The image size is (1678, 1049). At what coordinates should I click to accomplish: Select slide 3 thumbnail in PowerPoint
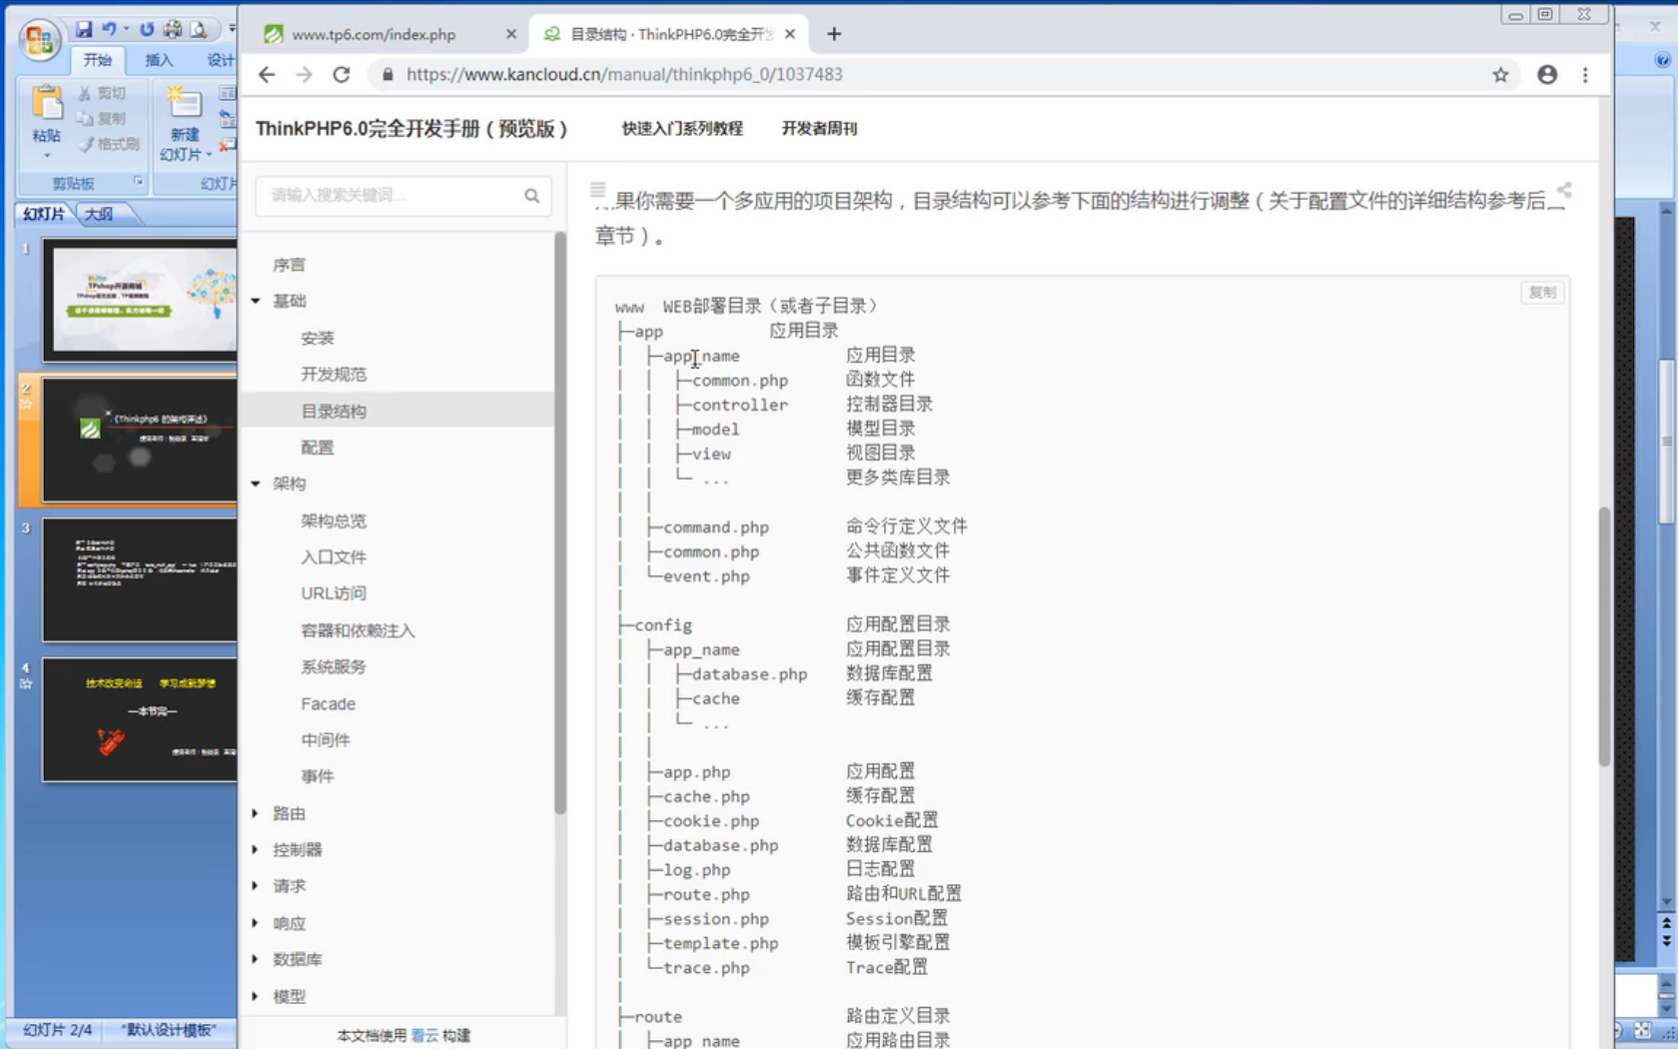tap(140, 579)
